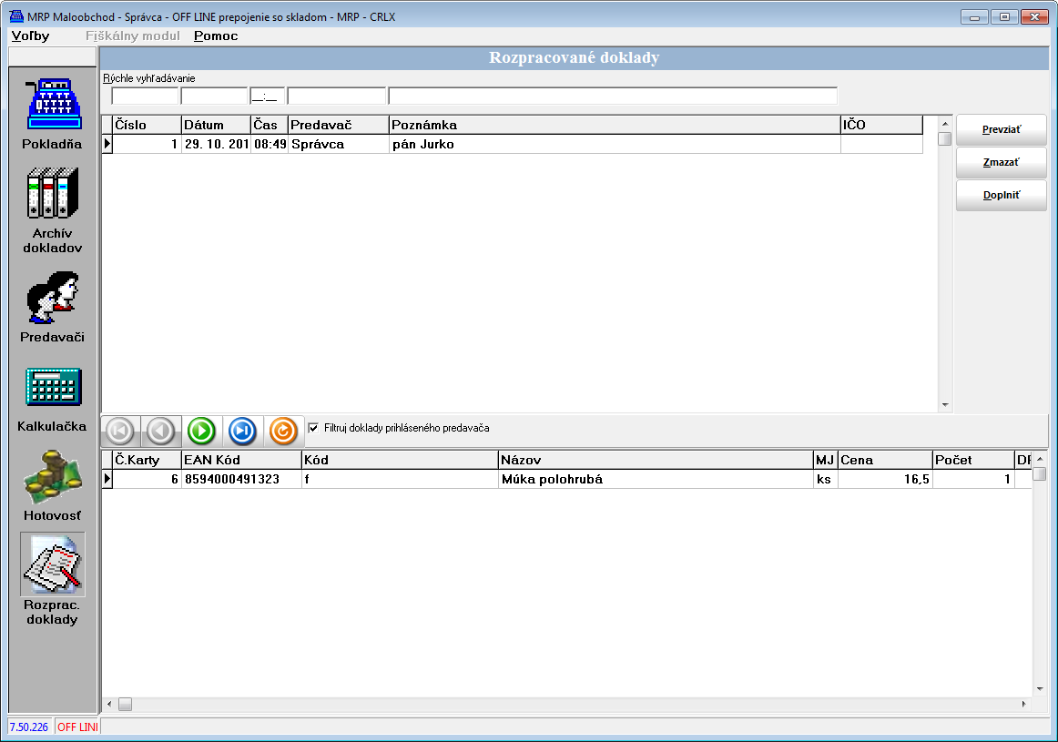
Task: Sort by Názov column header
Action: 655,460
